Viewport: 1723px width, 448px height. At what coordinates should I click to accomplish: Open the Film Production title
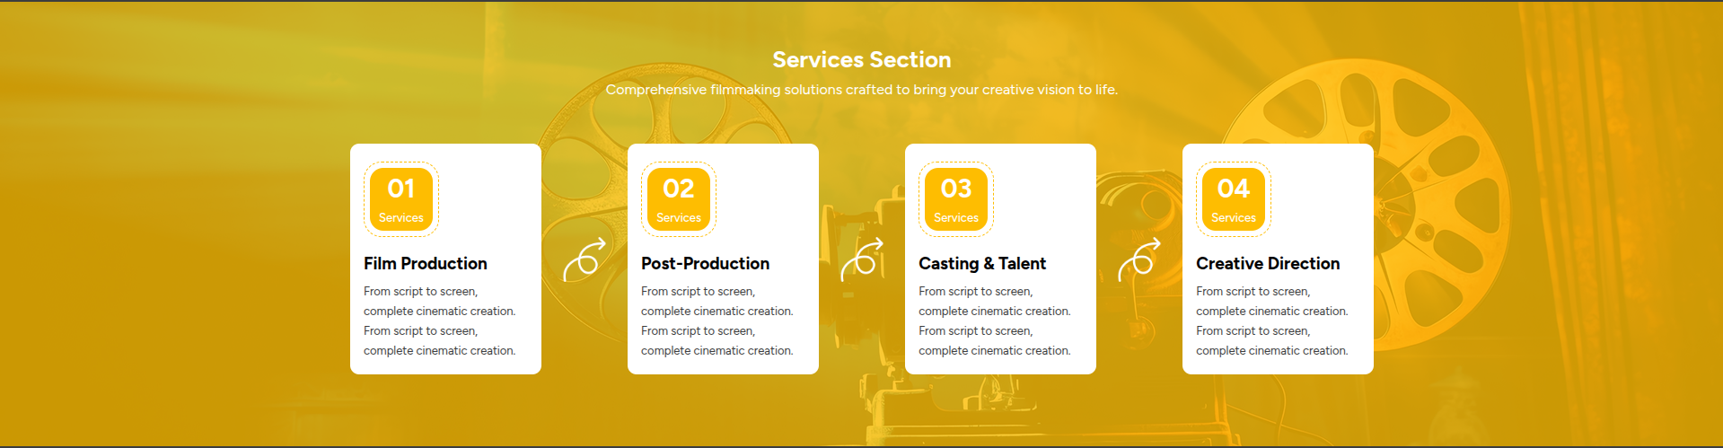click(426, 263)
